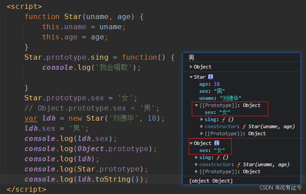
Task: Click age: 18 property in Star
Action: (x=209, y=84)
